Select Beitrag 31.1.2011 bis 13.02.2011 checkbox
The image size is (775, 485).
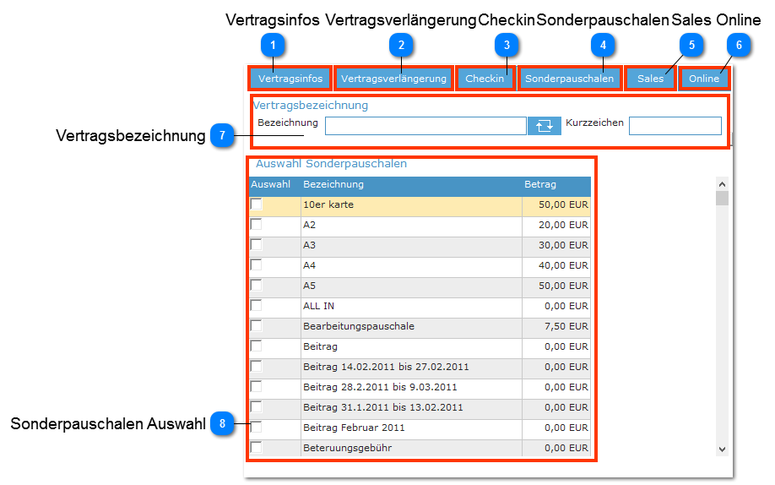point(256,406)
